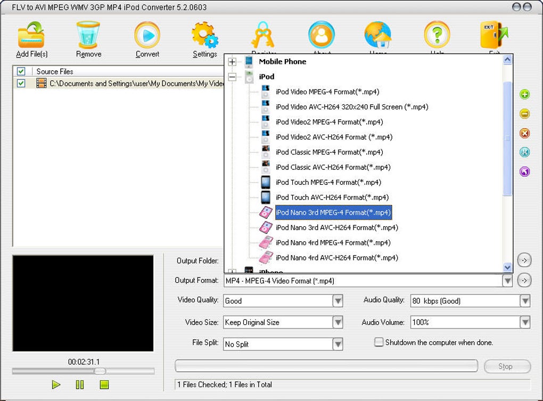Image resolution: width=543 pixels, height=401 pixels.
Task: Go to Home via the globe icon
Action: 378,35
